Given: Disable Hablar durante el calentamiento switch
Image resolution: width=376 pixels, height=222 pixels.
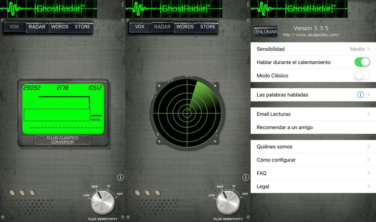Looking at the screenshot, I should 362,62.
